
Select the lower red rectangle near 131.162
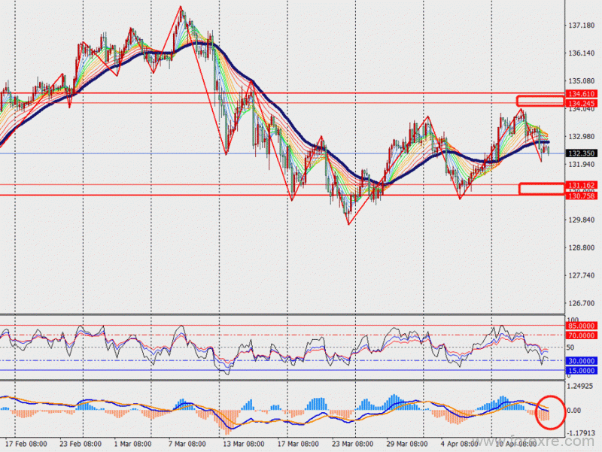pos(542,189)
